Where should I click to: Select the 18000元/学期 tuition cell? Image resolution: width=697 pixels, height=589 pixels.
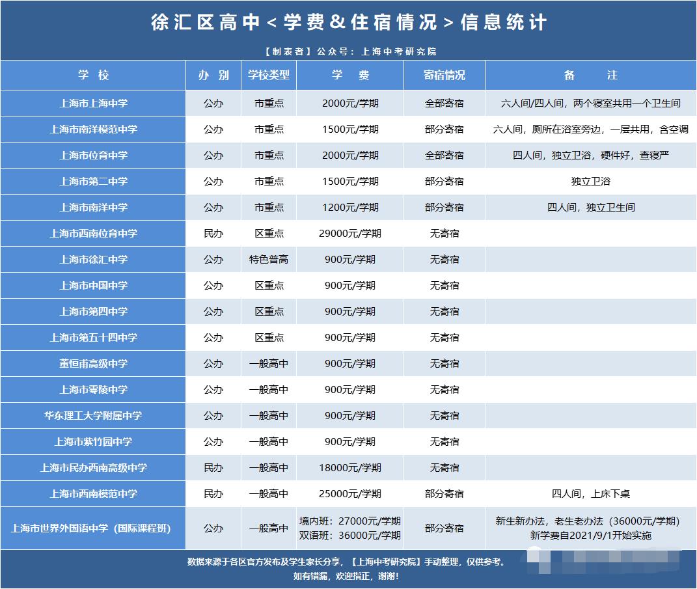[350, 467]
